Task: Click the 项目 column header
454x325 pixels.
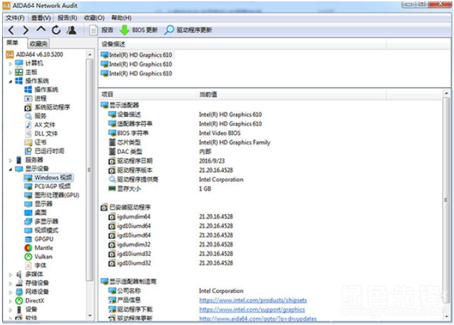Action: pos(147,94)
